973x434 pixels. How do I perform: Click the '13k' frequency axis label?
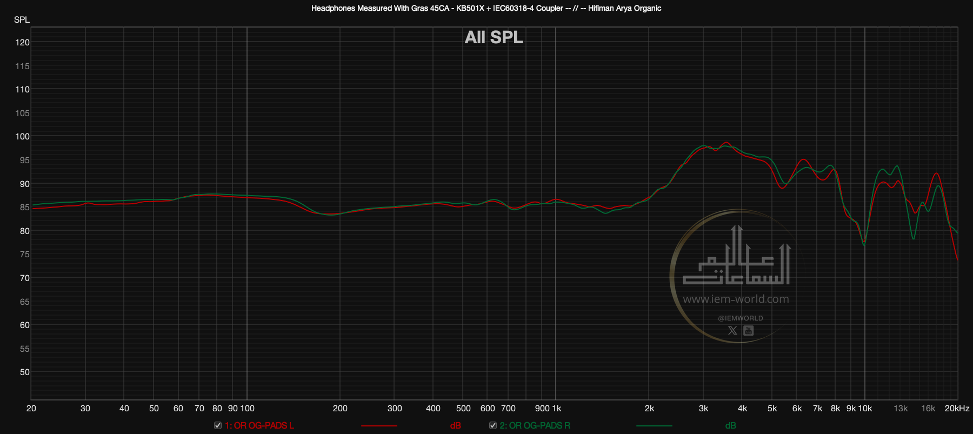[901, 408]
